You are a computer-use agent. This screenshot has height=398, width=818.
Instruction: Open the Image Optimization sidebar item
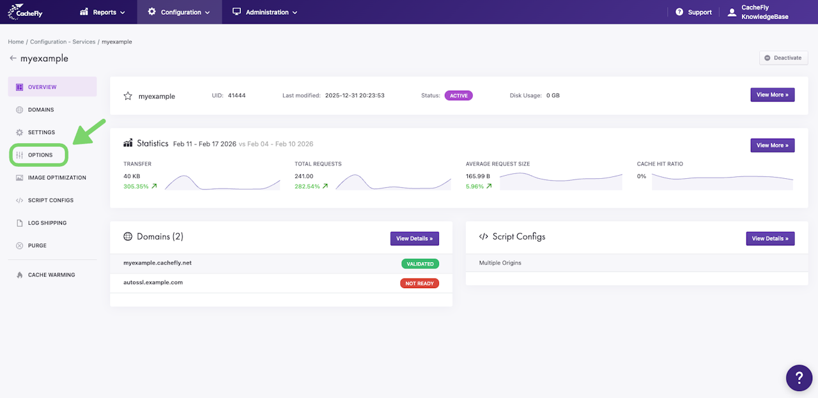click(x=52, y=178)
